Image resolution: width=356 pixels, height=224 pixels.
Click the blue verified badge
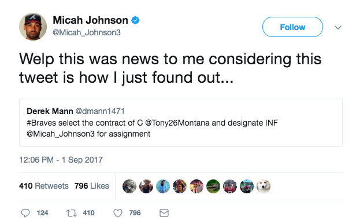(135, 20)
